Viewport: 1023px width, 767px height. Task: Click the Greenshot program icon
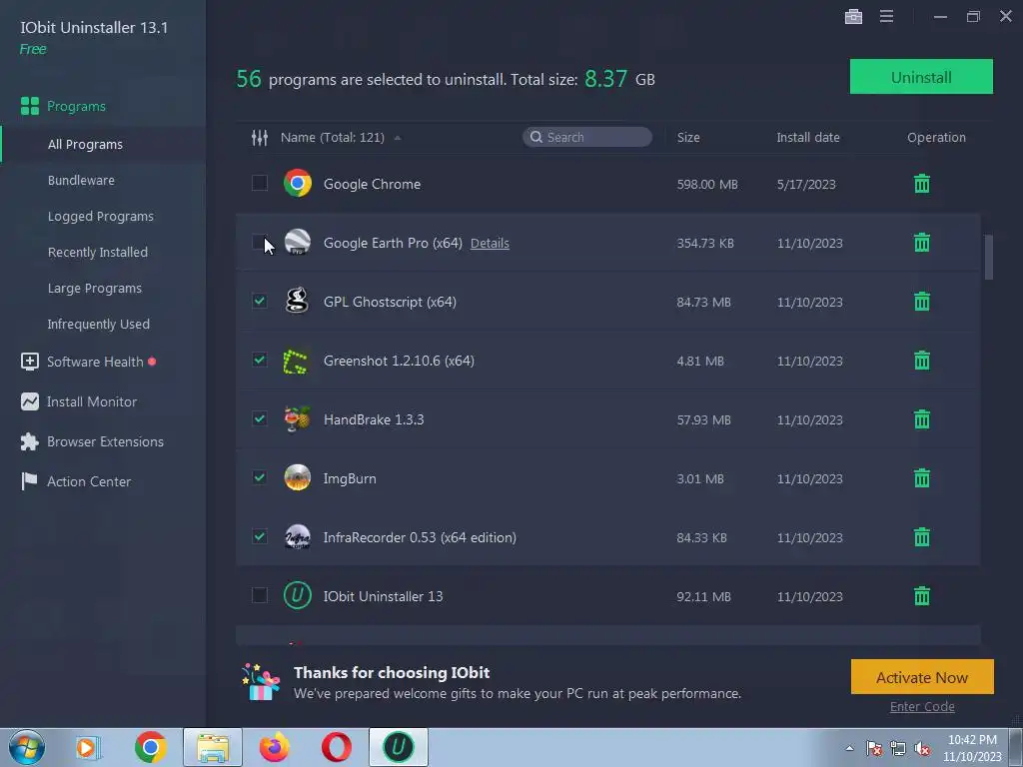[296, 361]
